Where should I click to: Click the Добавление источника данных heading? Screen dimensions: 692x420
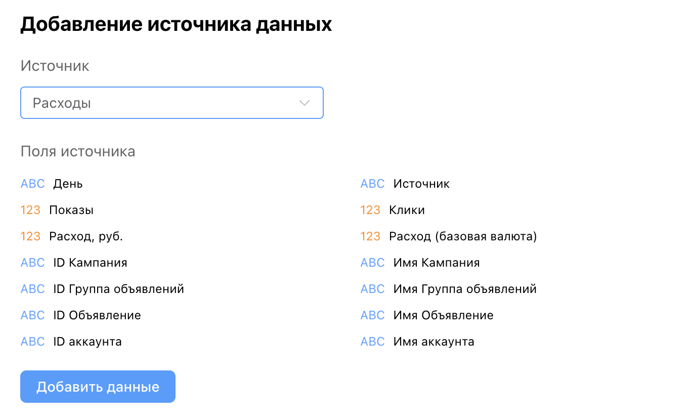pos(176,23)
